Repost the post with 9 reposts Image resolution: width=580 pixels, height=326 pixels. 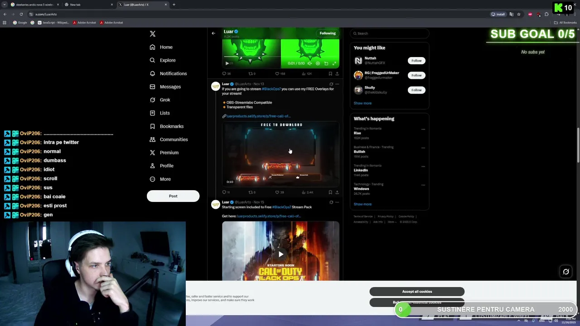point(252,73)
